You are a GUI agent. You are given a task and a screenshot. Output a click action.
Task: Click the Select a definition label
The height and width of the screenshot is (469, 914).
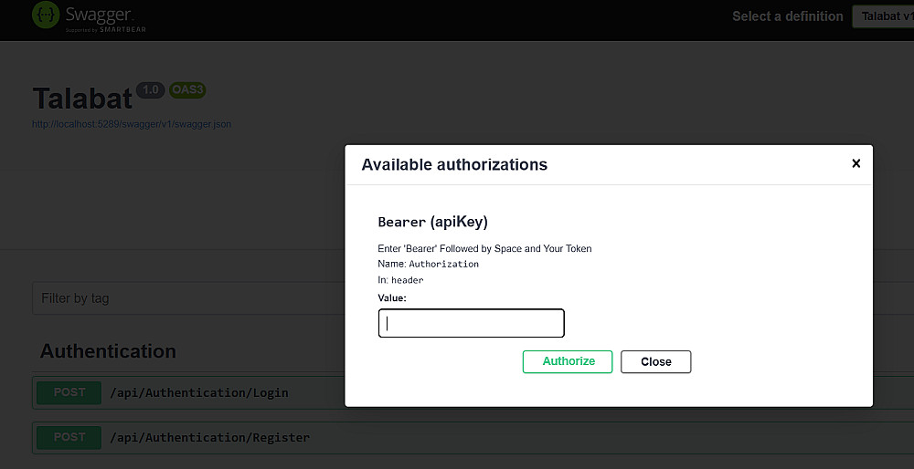(x=787, y=16)
